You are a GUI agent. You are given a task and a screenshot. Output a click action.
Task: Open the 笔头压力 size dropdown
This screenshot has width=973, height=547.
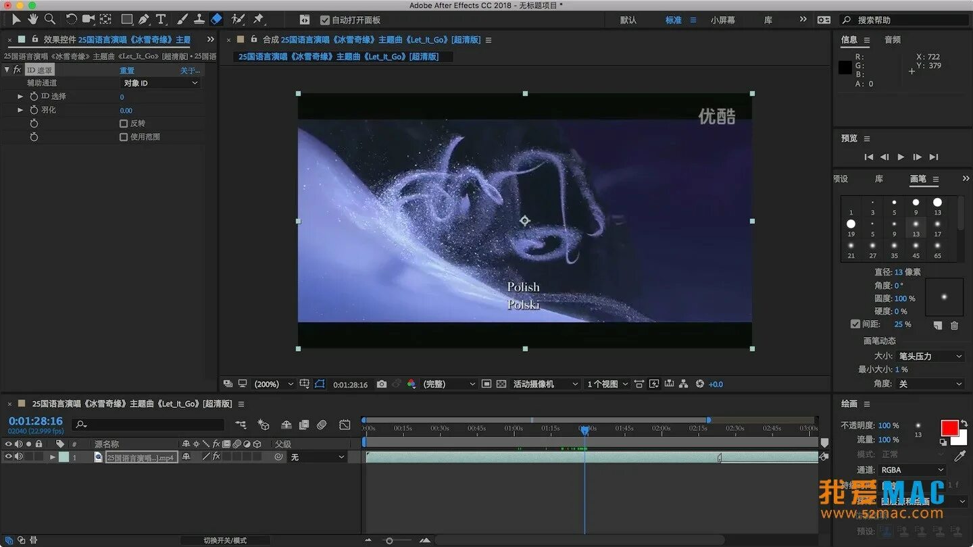[930, 356]
